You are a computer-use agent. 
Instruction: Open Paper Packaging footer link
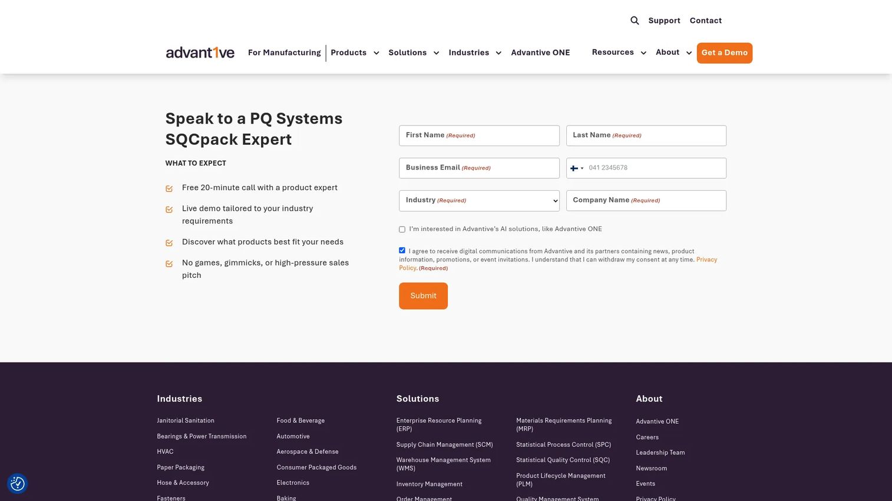pyautogui.click(x=180, y=468)
